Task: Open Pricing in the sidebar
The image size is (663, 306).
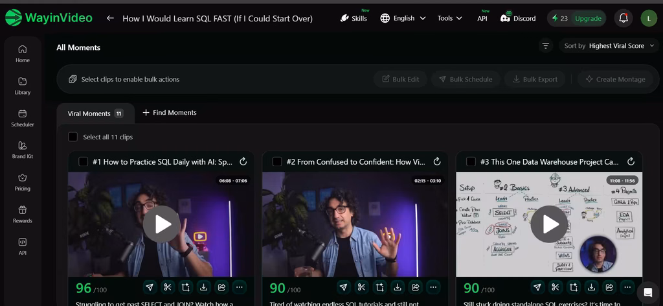Action: (x=23, y=182)
